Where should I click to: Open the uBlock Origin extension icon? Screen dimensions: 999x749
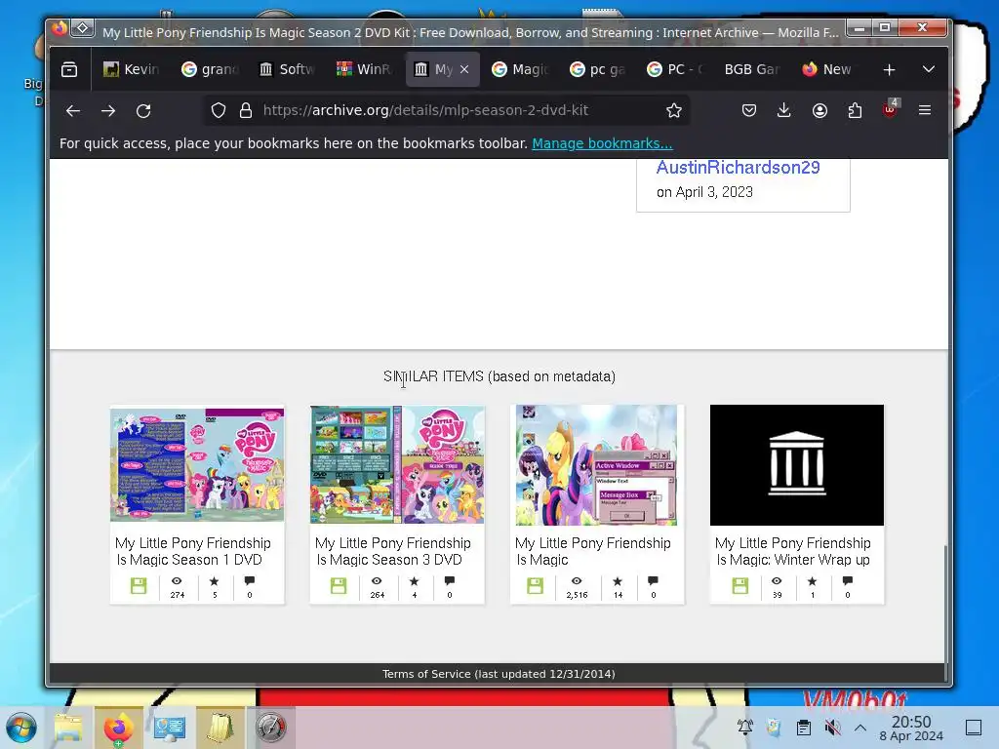click(890, 109)
